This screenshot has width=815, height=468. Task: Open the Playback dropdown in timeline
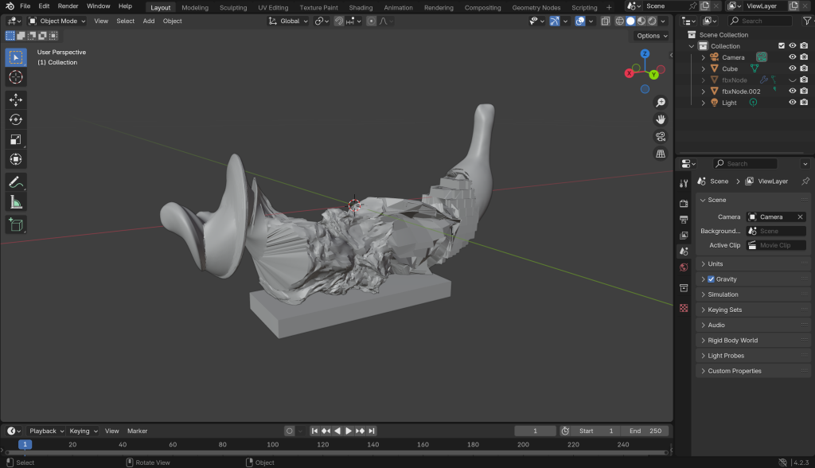[x=46, y=431]
